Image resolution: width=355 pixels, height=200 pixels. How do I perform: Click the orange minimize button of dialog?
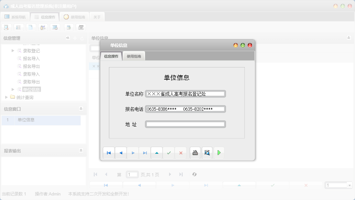coord(235,45)
